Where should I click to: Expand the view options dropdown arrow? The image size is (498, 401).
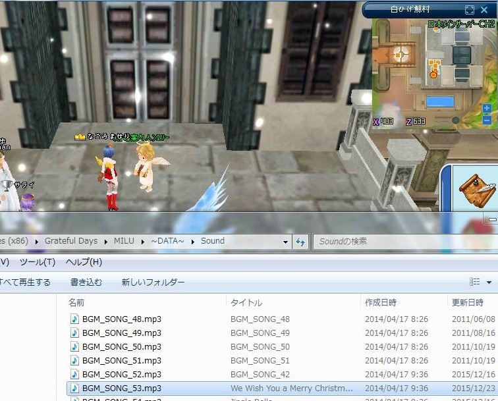489,282
